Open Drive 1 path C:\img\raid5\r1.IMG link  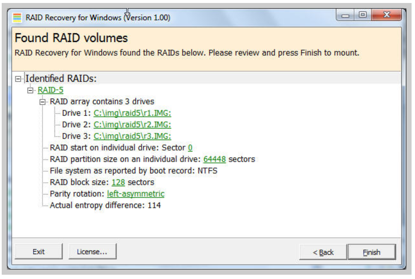point(132,113)
